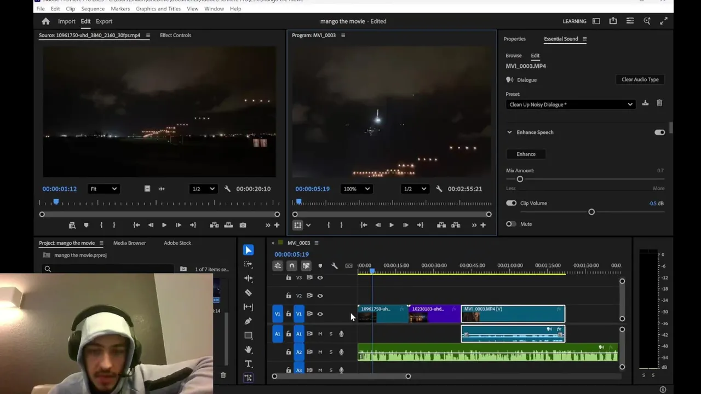701x394 pixels.
Task: Toggle Snap in the timeline
Action: [292, 266]
